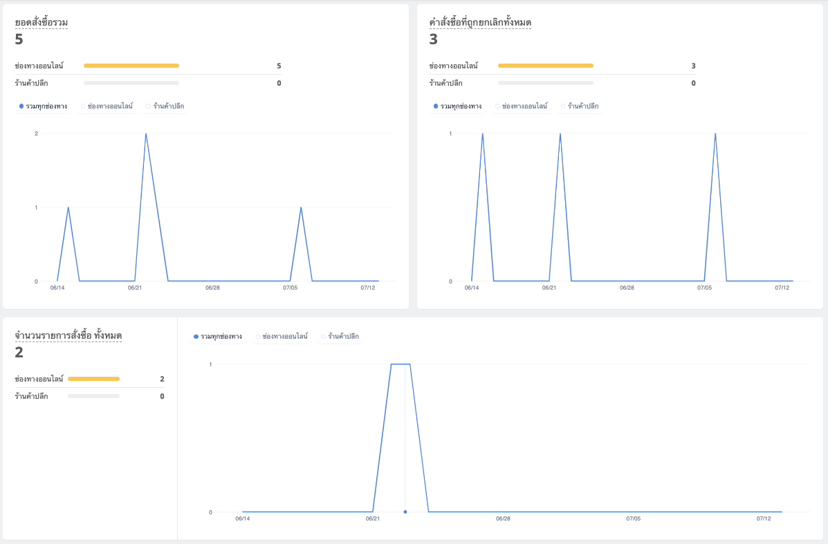Click blue hover dot on จำนวนรายการสั่งซื้อ chart axis
This screenshot has height=544, width=828.
[405, 512]
